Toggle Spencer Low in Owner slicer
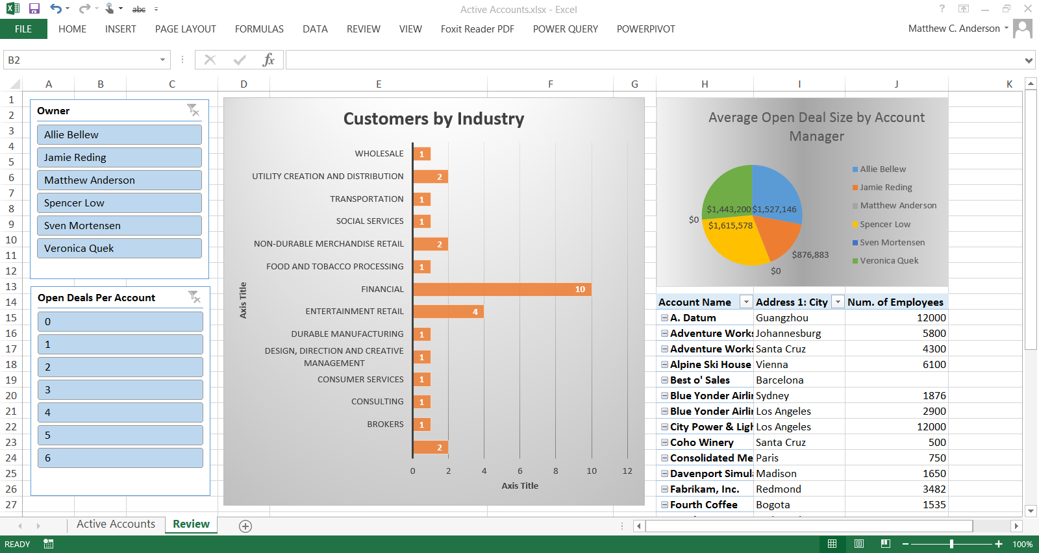 (x=119, y=203)
